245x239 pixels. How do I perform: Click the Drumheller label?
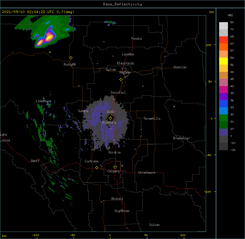(x=181, y=138)
